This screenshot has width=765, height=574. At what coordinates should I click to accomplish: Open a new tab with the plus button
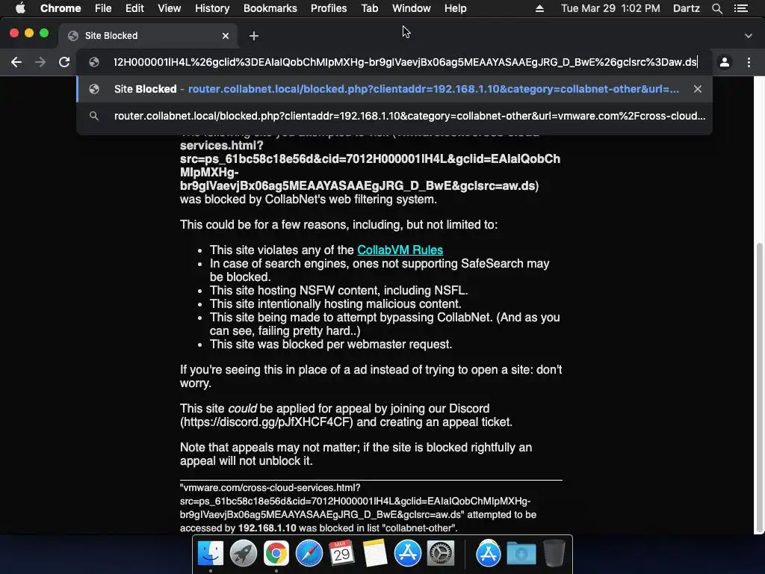(x=254, y=36)
